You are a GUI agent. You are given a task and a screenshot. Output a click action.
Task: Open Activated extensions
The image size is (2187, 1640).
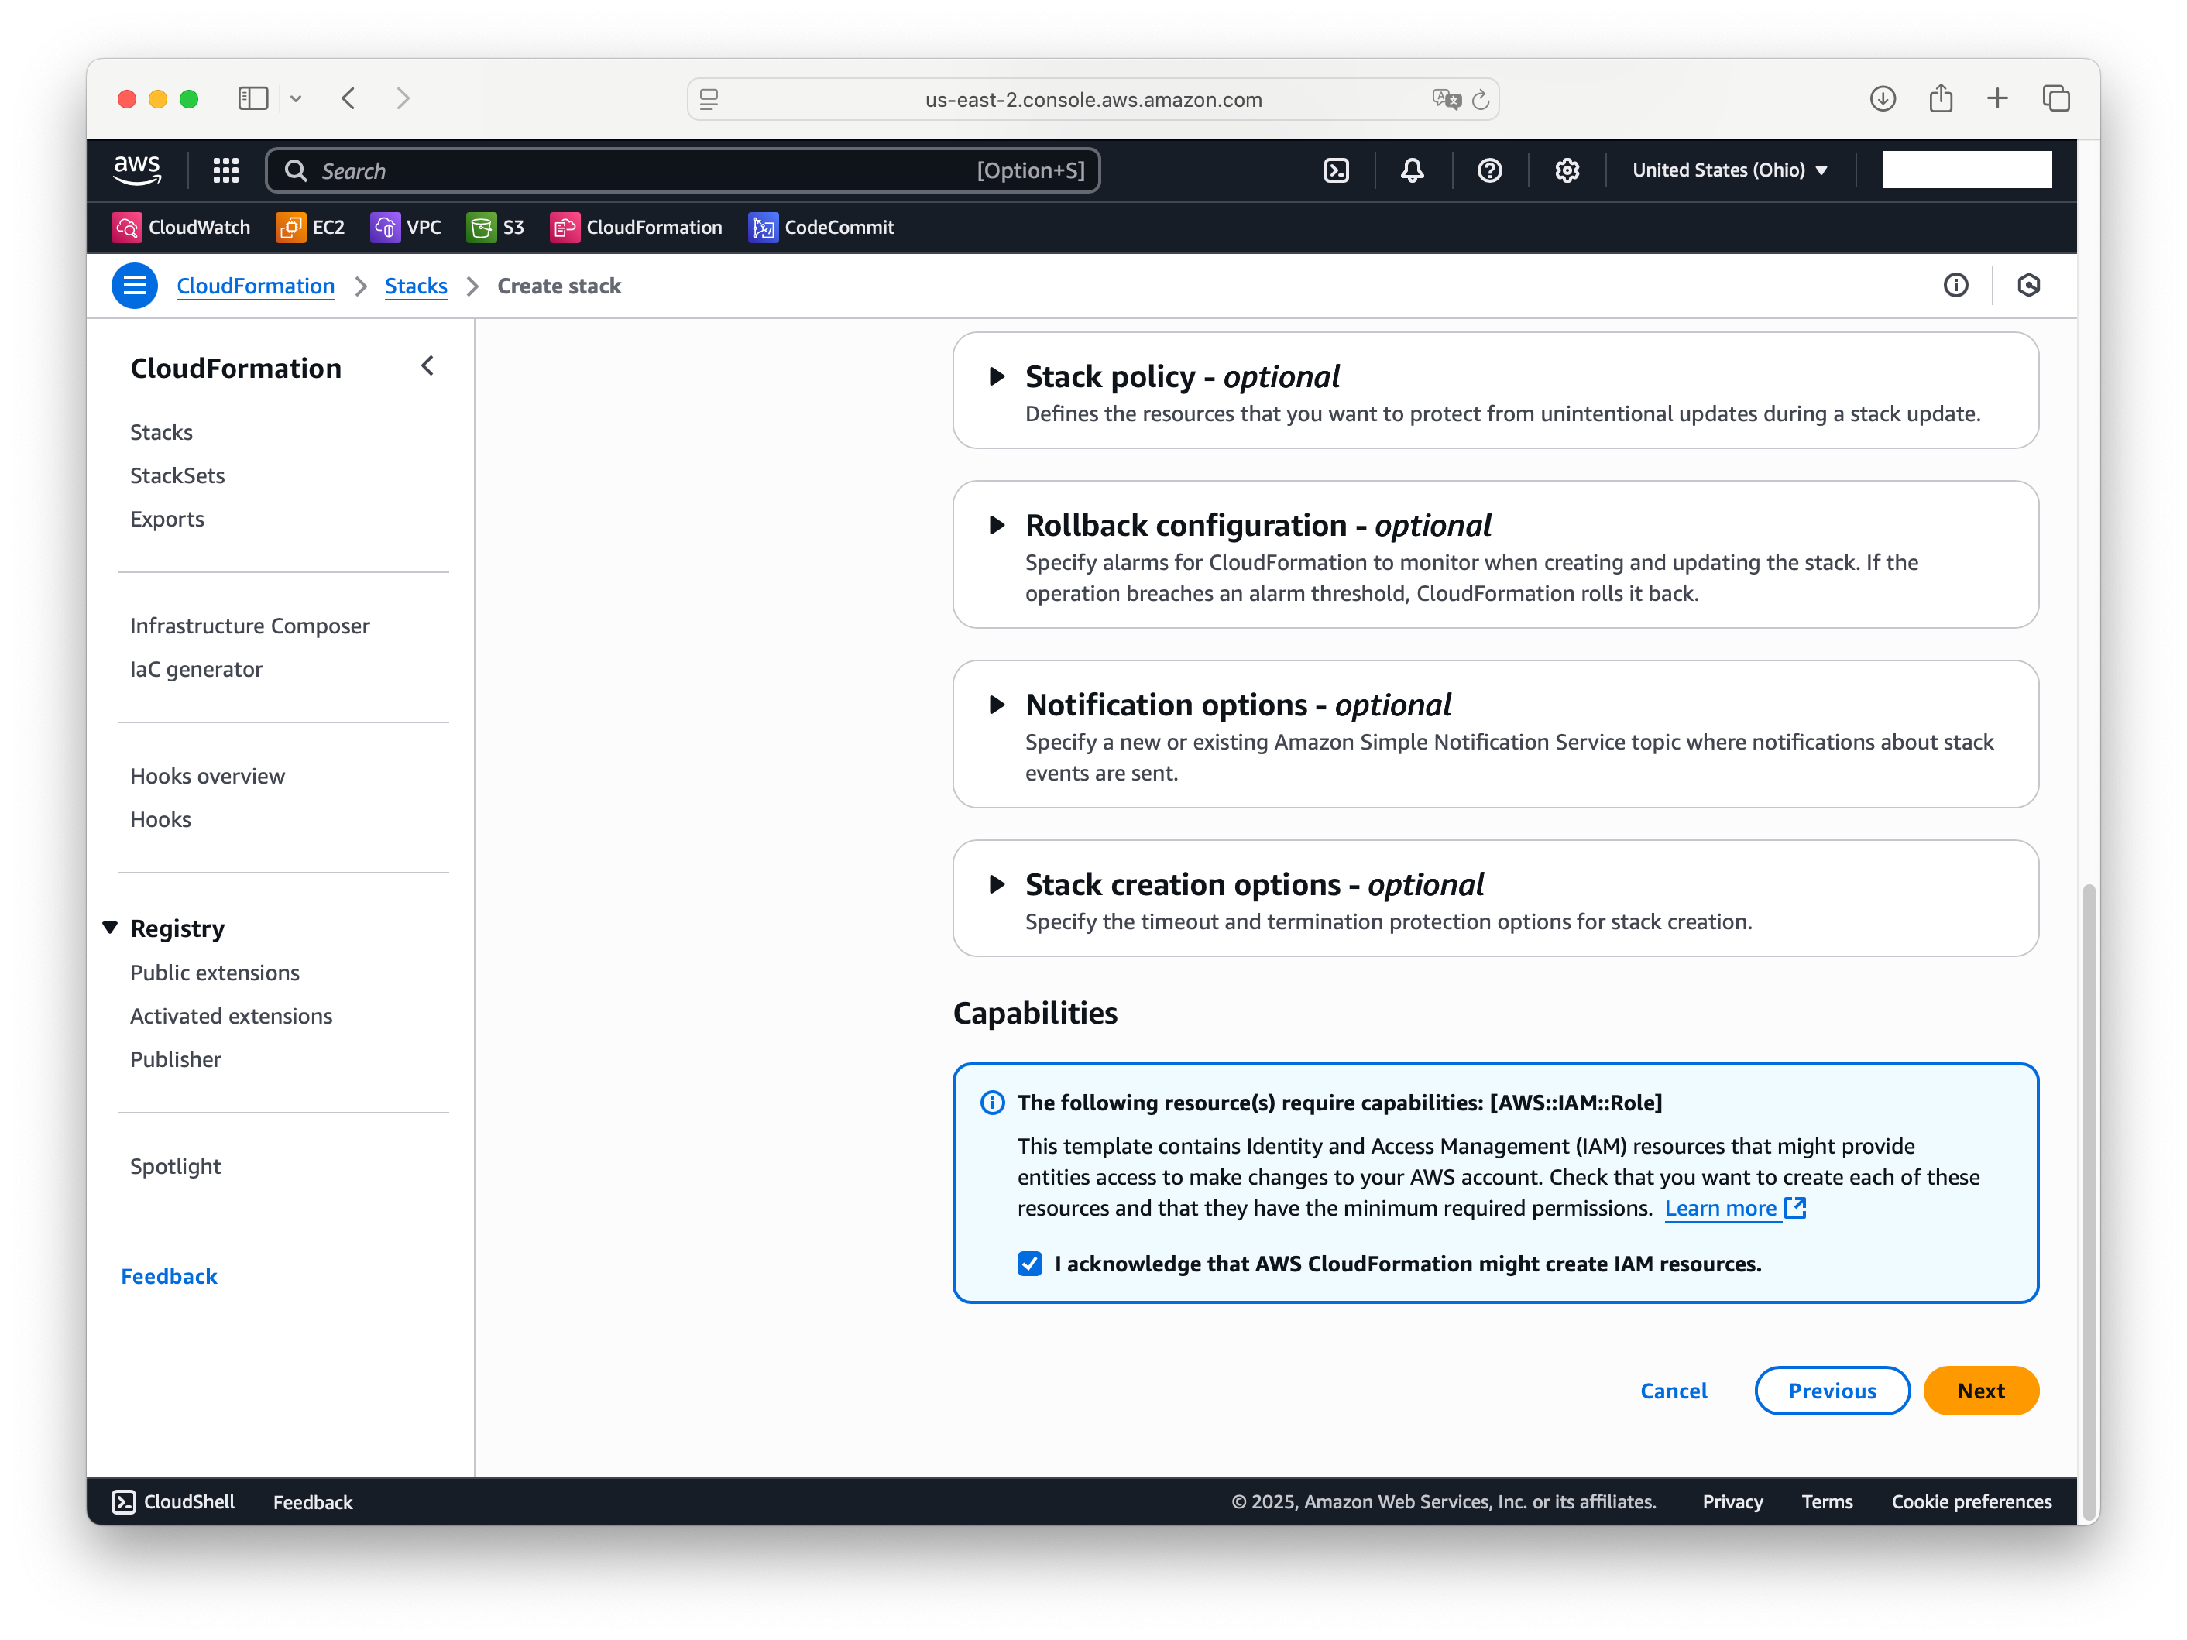point(230,1016)
